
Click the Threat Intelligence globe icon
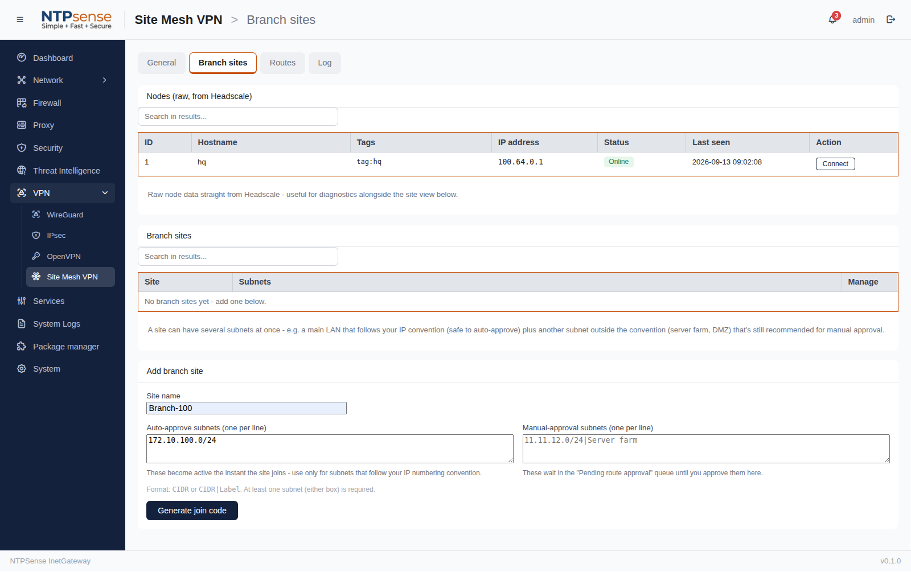click(x=22, y=170)
